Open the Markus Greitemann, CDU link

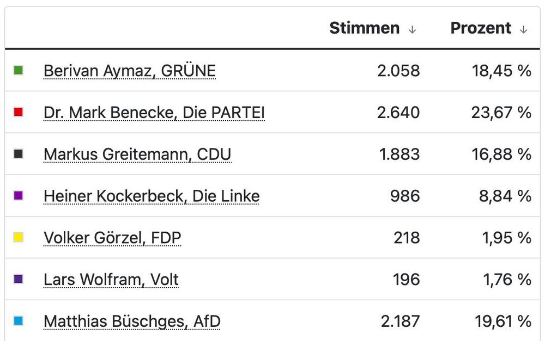point(137,154)
